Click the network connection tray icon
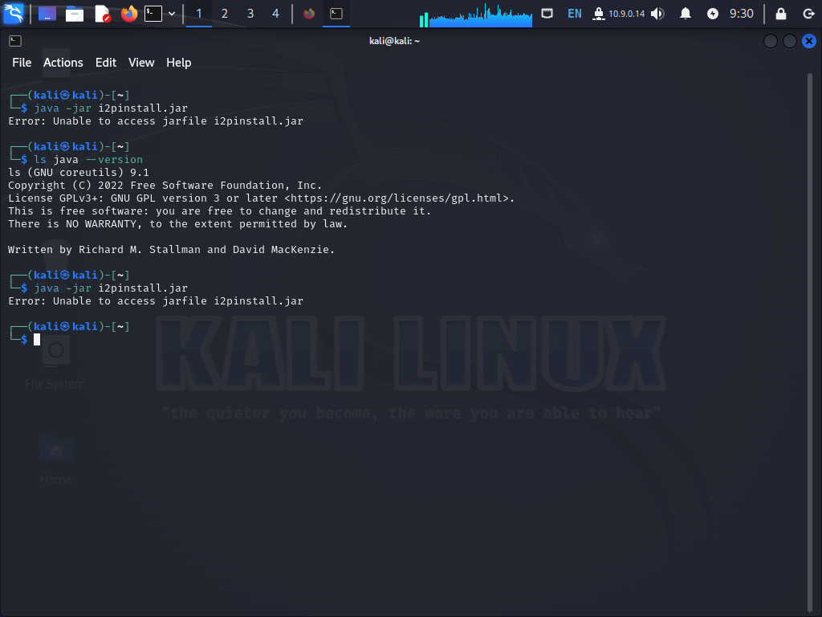Image resolution: width=822 pixels, height=617 pixels. tap(547, 14)
